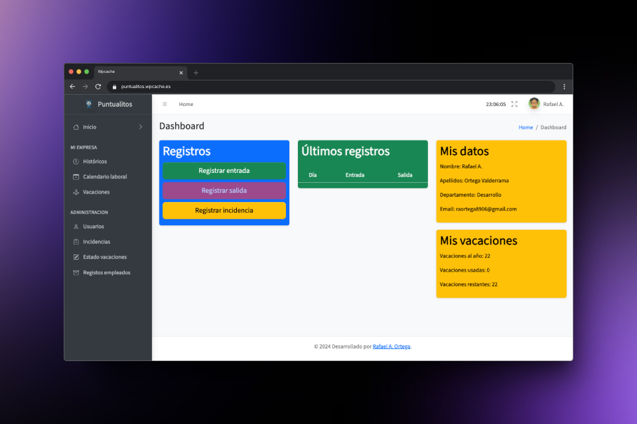Select the Wpcache browser tab
This screenshot has width=637, height=424.
[x=141, y=72]
